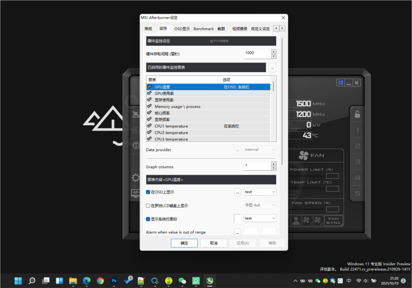Click the Kombustor K icon in Afterburner sidebar
The width and height of the screenshot is (412, 288).
[136, 129]
